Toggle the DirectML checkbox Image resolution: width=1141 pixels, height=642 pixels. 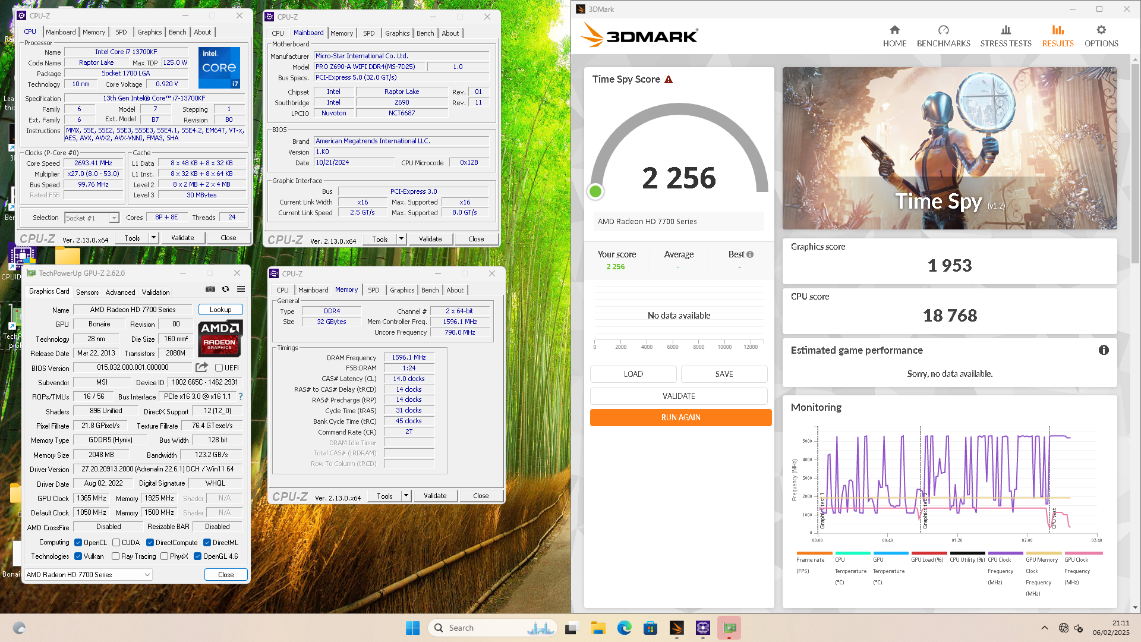coord(207,543)
